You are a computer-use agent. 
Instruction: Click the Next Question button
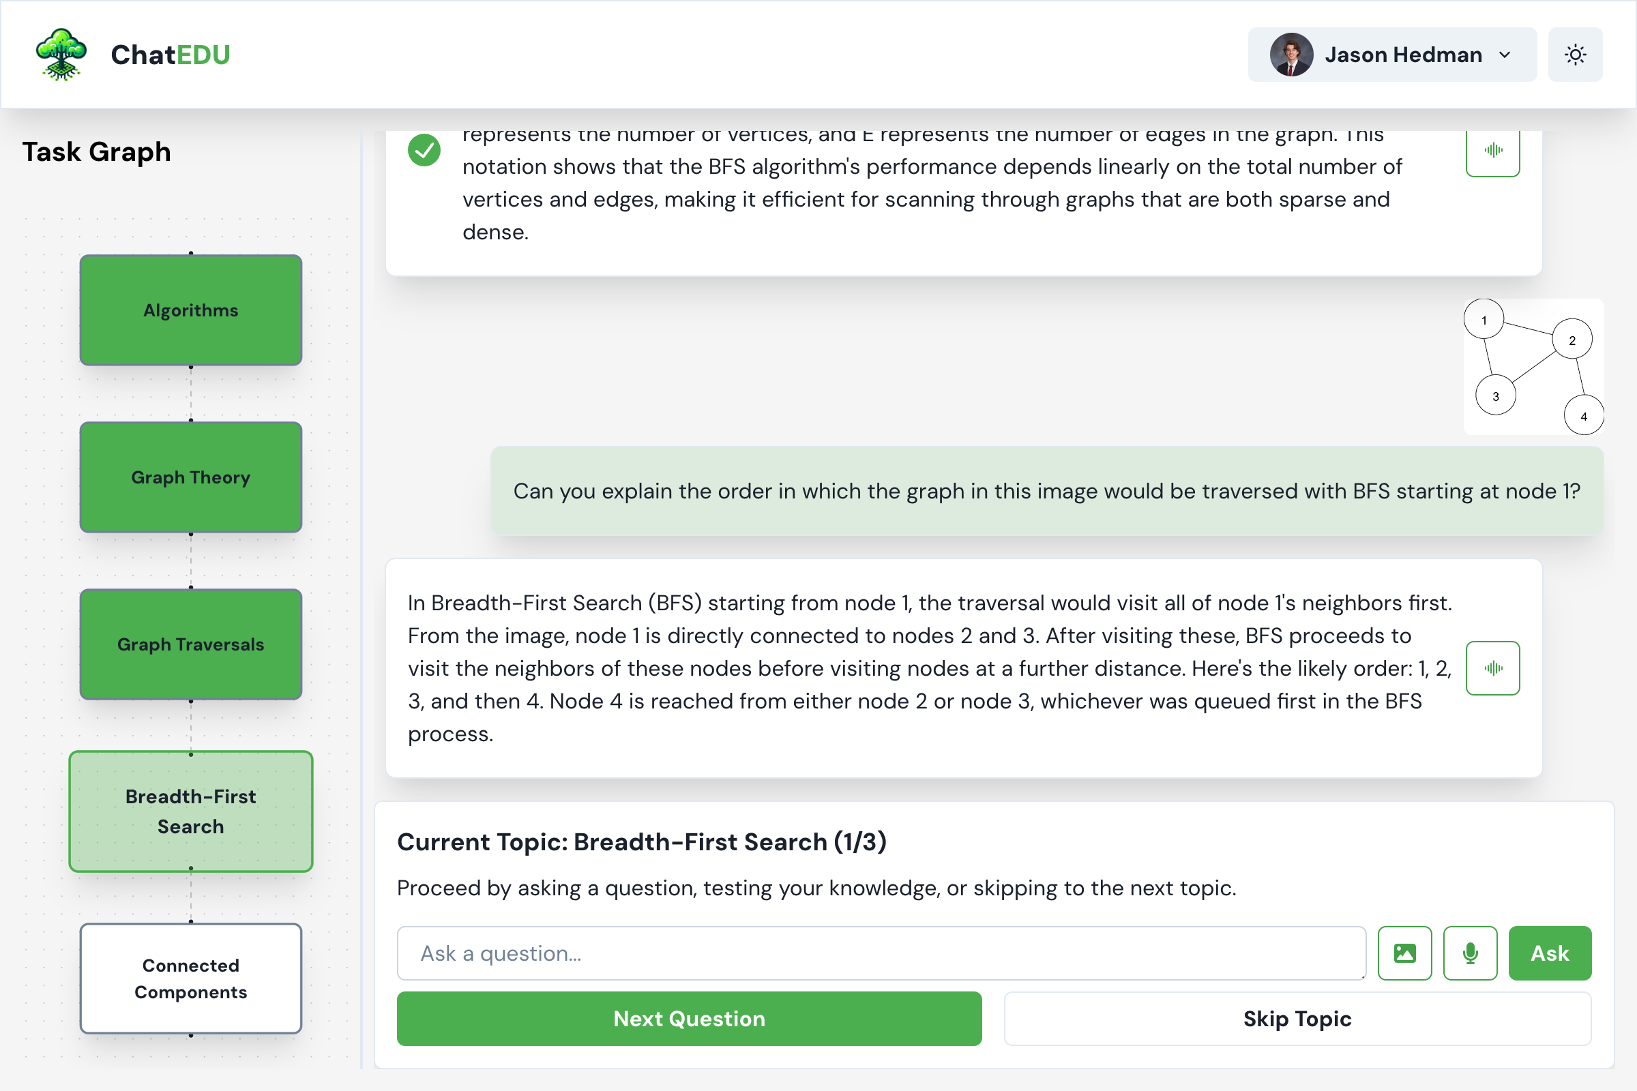click(689, 1019)
